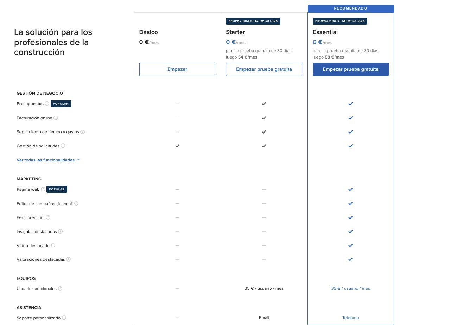
Task: Click Essential plan Empezar prueba gratuita button
Action: pos(350,69)
